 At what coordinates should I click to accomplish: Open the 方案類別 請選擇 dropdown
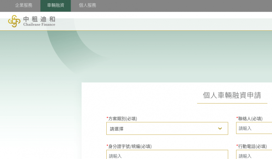[x=167, y=129]
